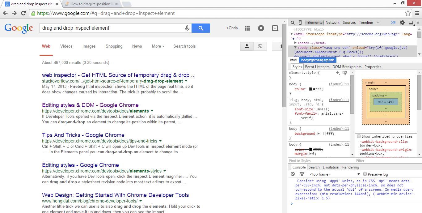
Task: Collapse the <html> node triangle
Action: coord(292,34)
